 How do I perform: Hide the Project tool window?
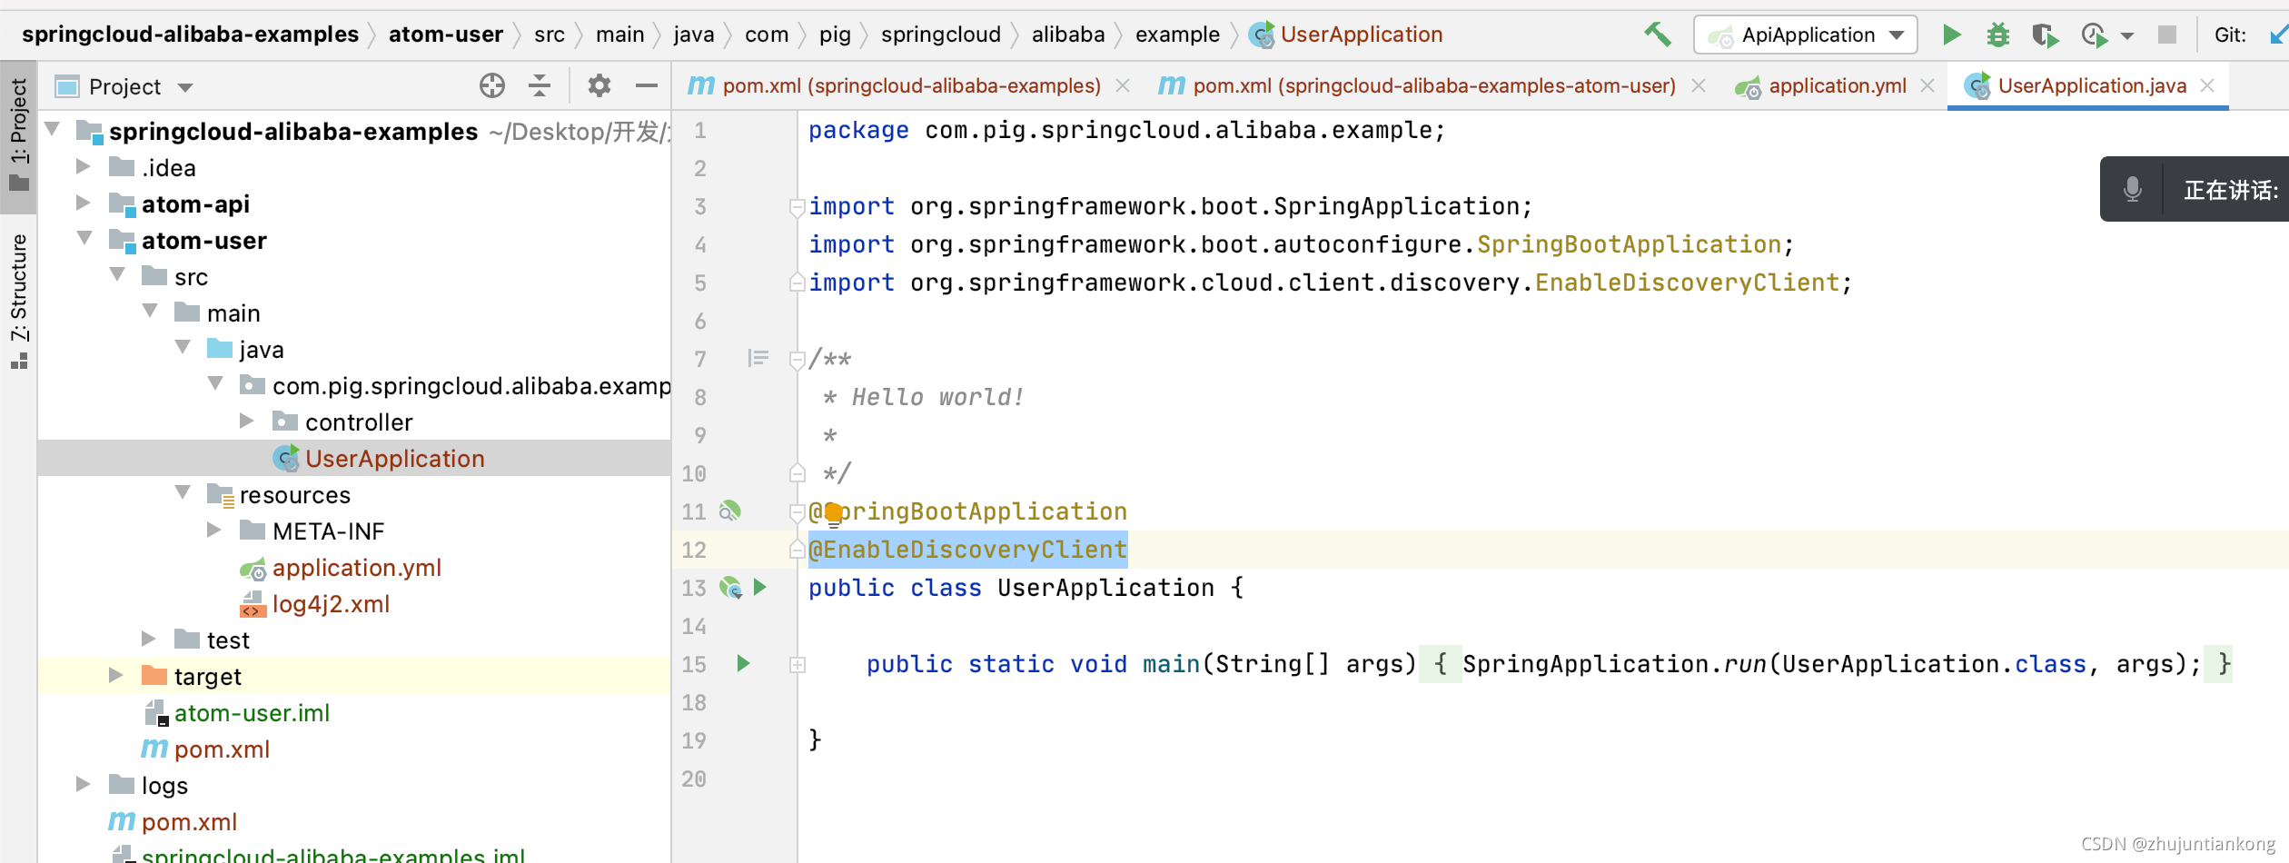coord(647,86)
